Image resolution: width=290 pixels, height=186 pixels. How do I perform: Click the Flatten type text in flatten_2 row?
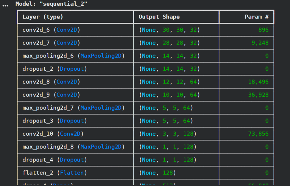(x=72, y=173)
